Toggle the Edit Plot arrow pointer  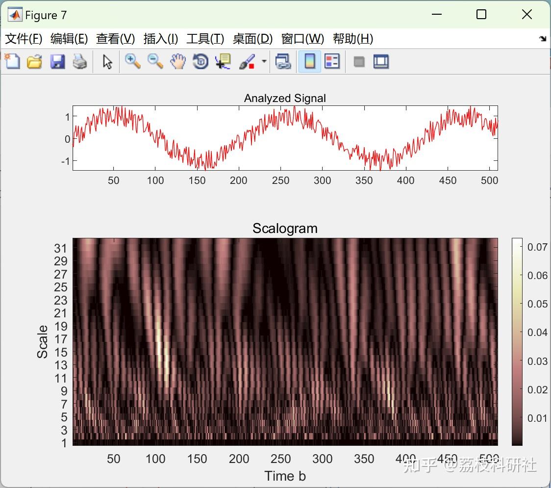click(x=107, y=62)
